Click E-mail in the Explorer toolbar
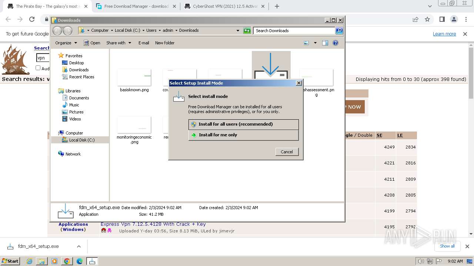This screenshot has height=266, width=474. pyautogui.click(x=144, y=43)
